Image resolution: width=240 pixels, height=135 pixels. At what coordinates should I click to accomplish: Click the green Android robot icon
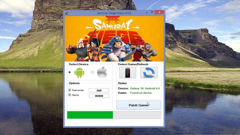coord(79,73)
